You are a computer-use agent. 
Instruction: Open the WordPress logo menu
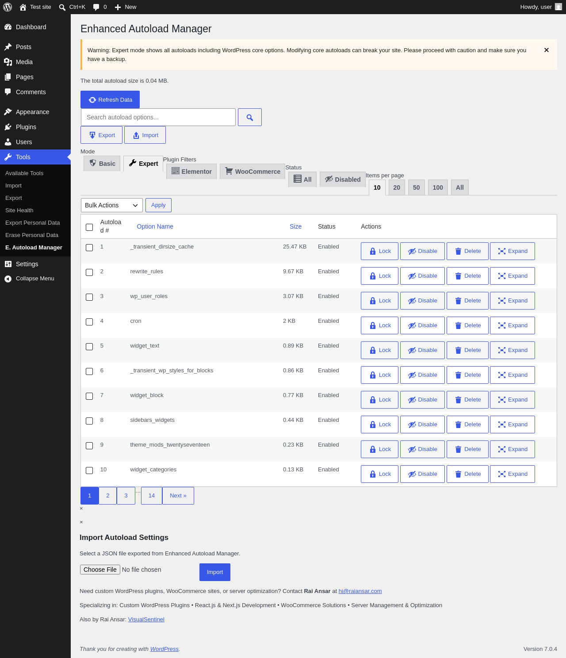[x=8, y=7]
